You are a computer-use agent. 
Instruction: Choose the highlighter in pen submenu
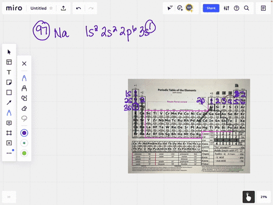point(24,88)
